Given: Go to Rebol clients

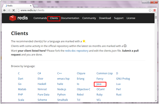Looking at the screenshot, I should 80,95.
